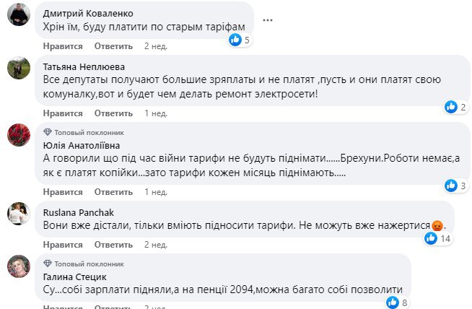Screen dimensions: 472x309
Task: Open Дмитрий Коваленко's profile picture
Action: click(x=18, y=16)
